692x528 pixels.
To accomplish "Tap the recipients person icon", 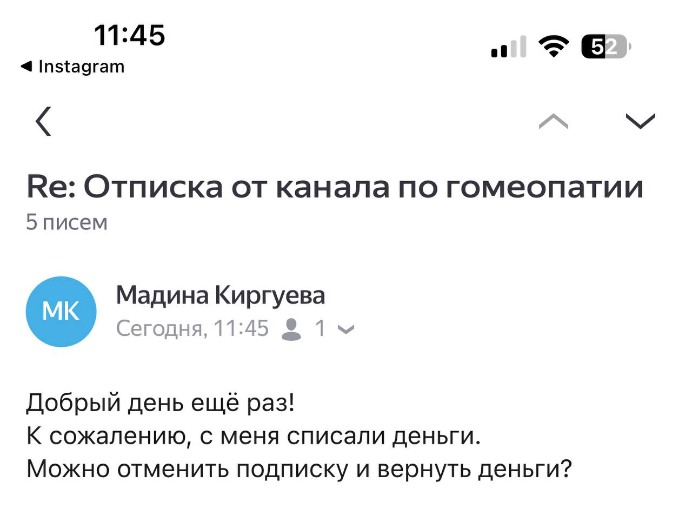I will coord(291,329).
